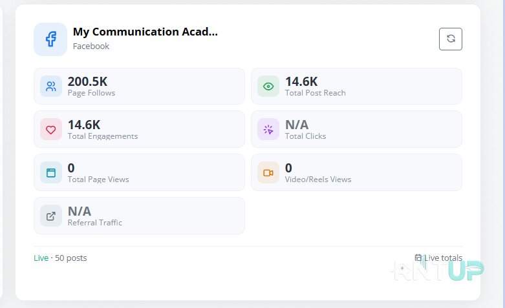The image size is (505, 308).
Task: Click the Page Follows label
Action: click(91, 93)
